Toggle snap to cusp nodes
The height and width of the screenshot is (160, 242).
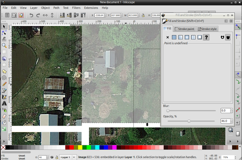click(238, 95)
